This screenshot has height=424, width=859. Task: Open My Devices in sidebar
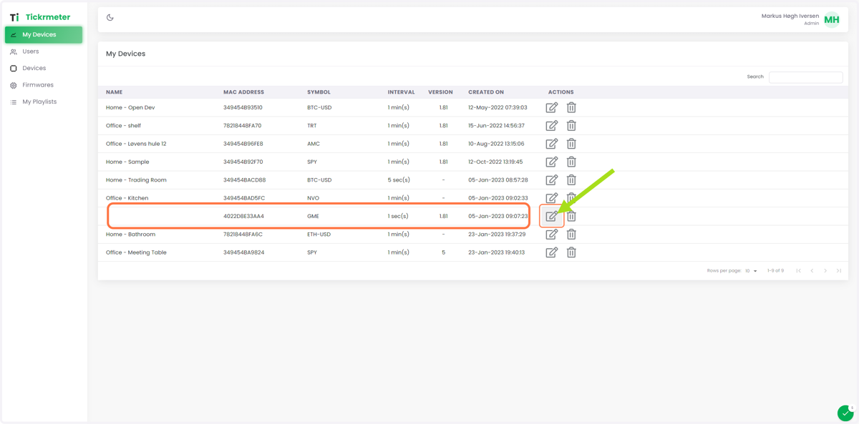pos(44,34)
